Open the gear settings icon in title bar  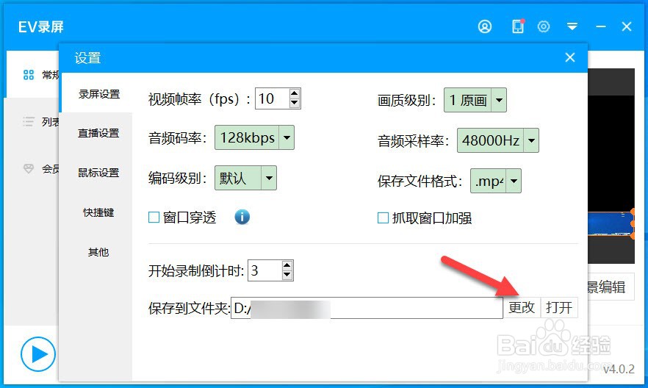coord(544,26)
